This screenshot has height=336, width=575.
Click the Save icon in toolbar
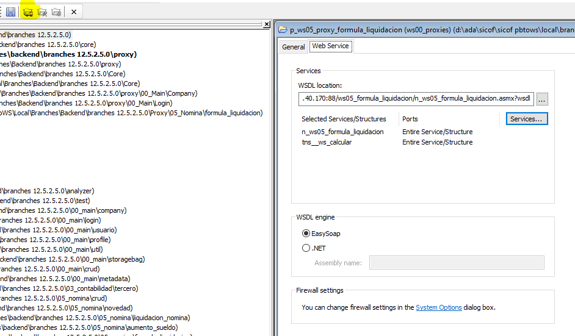11,12
